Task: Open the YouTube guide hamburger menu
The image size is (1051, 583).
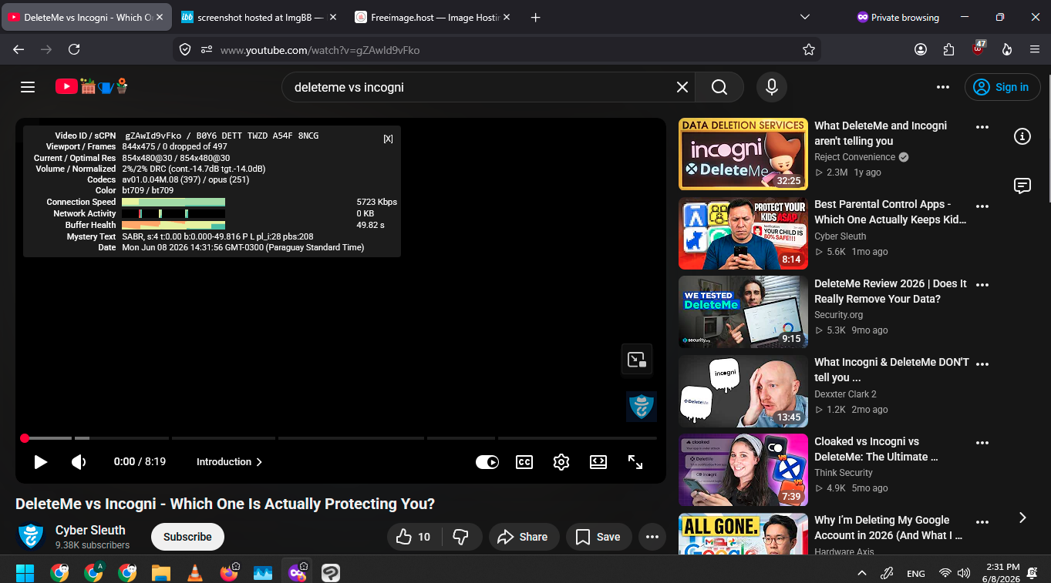Action: pos(28,87)
